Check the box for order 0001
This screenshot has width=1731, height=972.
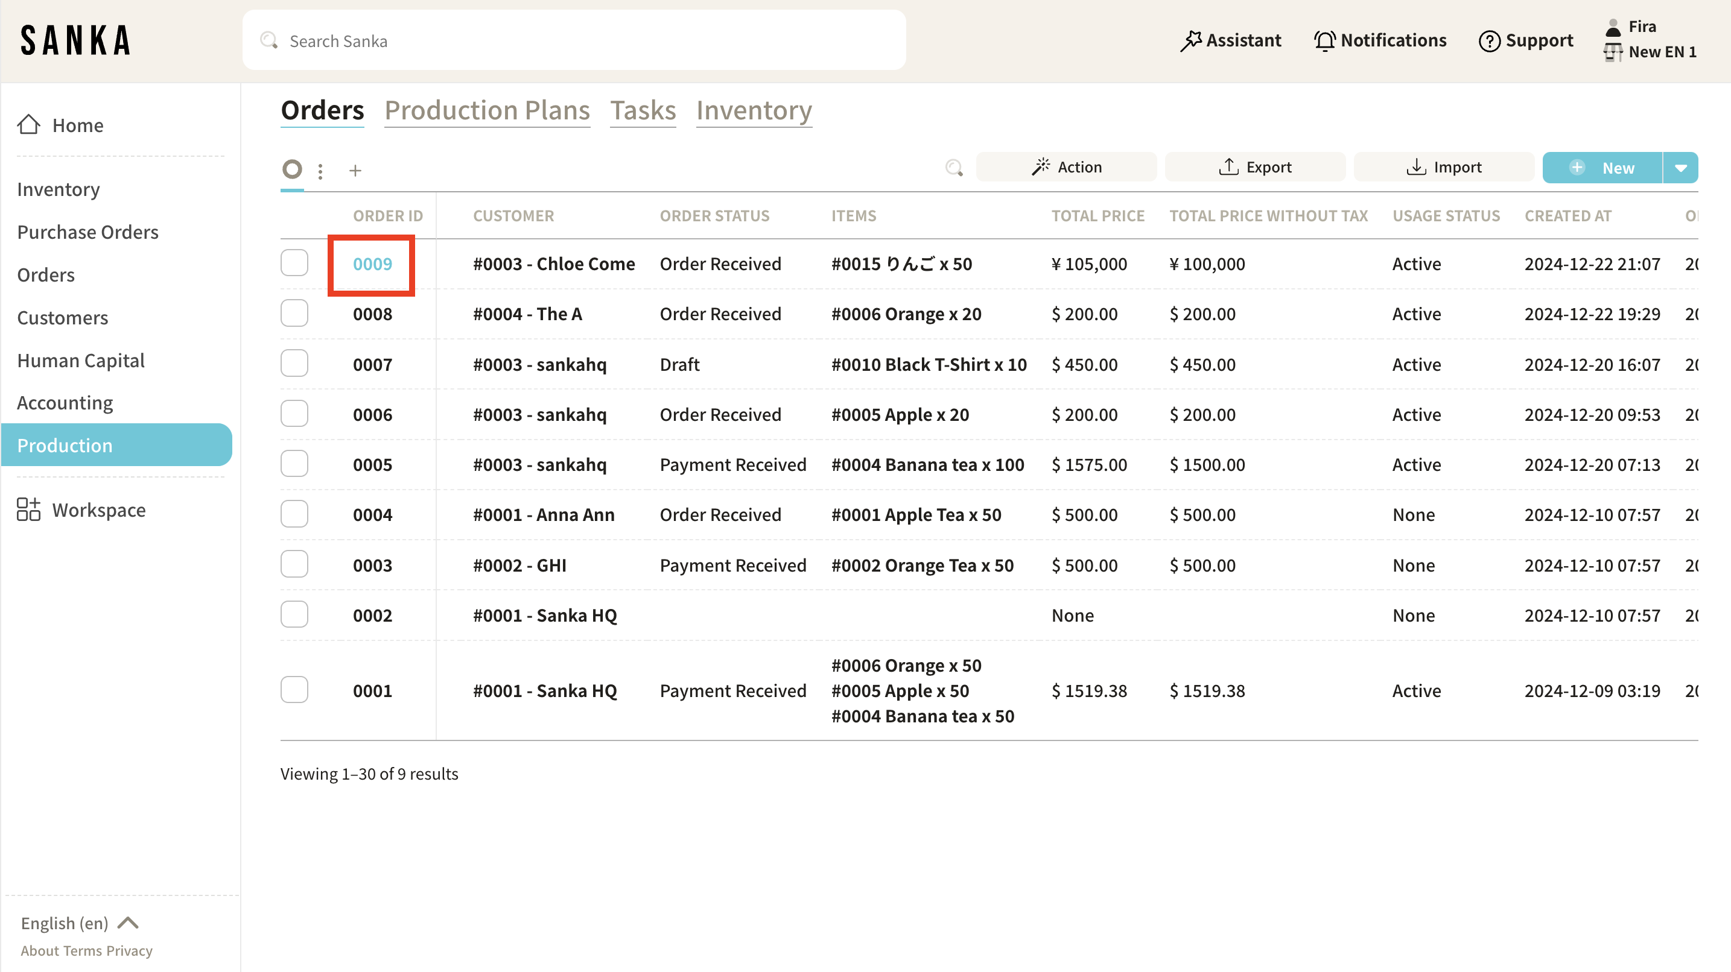click(294, 690)
